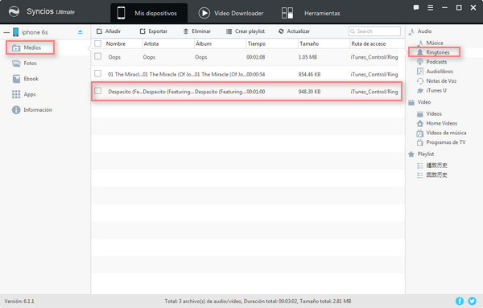Open Facebook icon in status bar
Screen dimensions: 483x308
pyautogui.click(x=460, y=301)
